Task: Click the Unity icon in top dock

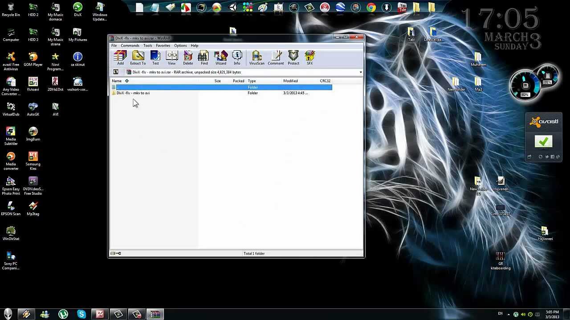Action: coord(232,8)
